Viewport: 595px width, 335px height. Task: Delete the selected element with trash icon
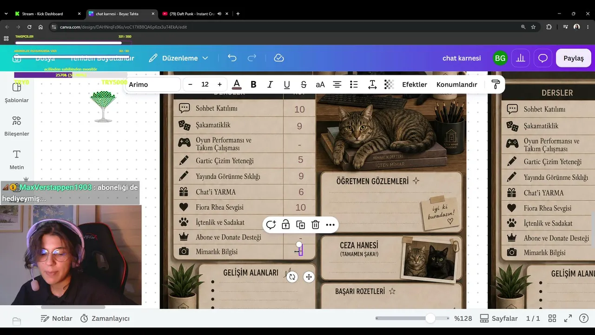tap(316, 225)
